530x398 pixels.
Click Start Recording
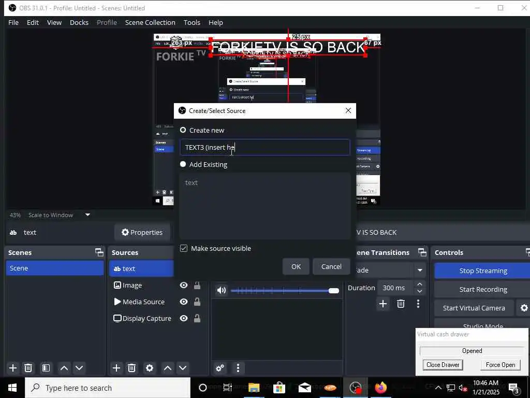tap(483, 289)
